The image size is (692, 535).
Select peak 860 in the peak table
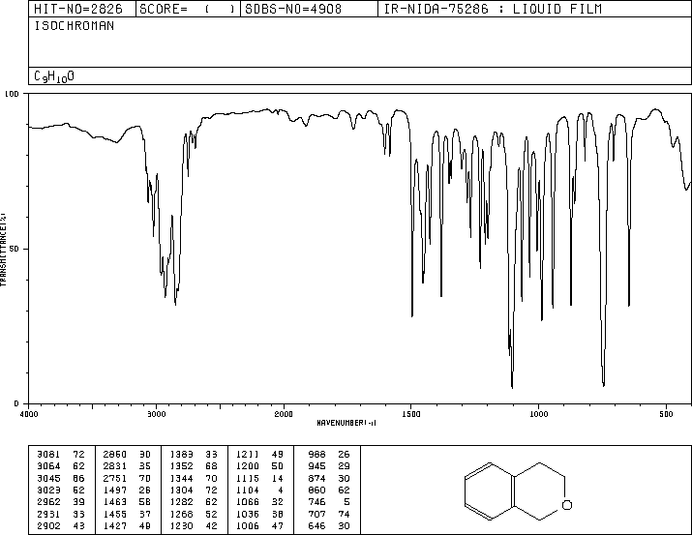pos(316,490)
